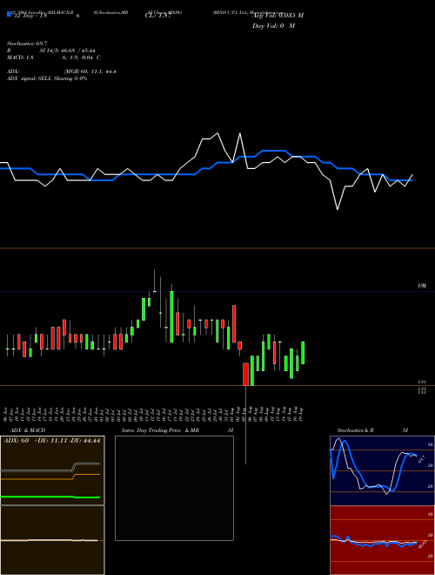Click the last green candlestick on the chart
The width and height of the screenshot is (435, 575).
303,353
